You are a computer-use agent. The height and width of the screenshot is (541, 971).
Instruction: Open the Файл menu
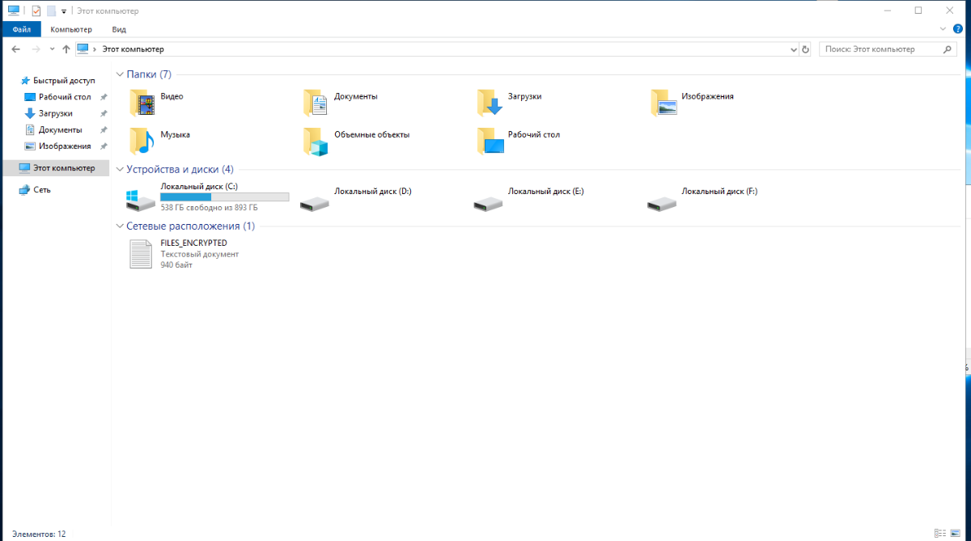(22, 29)
